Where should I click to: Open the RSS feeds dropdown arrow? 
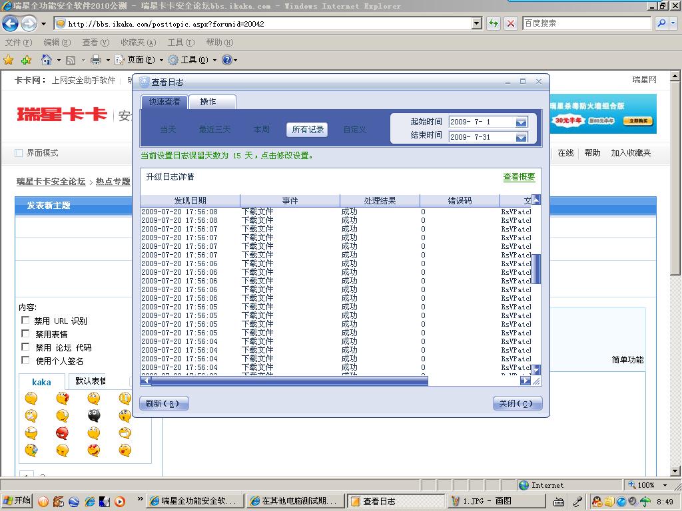pos(83,60)
